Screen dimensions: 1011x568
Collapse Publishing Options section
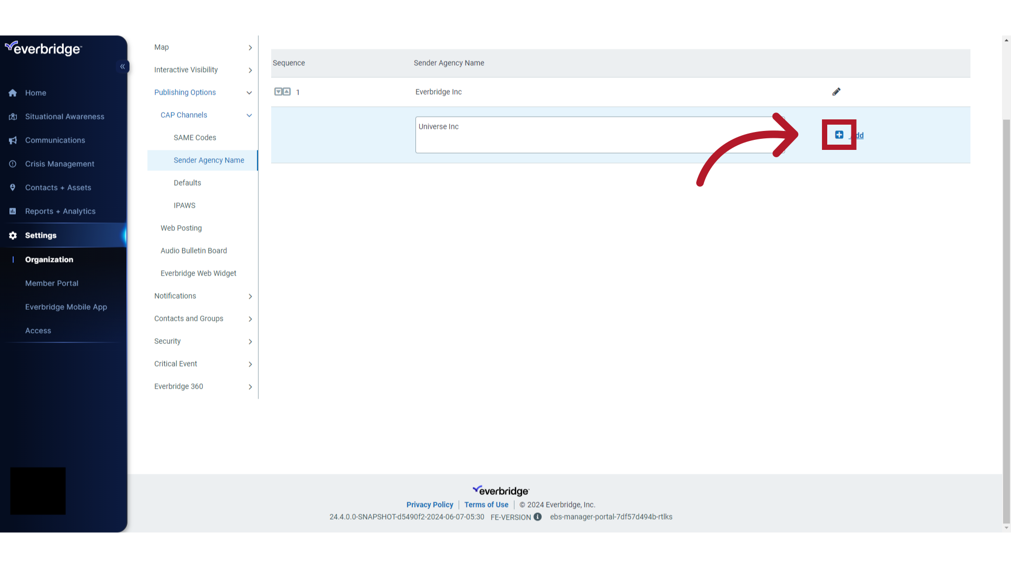tap(249, 93)
